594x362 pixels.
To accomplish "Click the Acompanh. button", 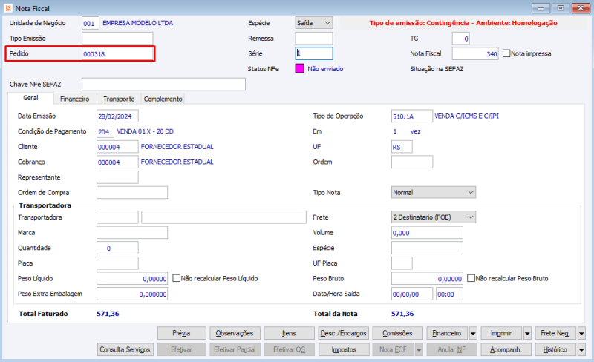I will coord(506,349).
